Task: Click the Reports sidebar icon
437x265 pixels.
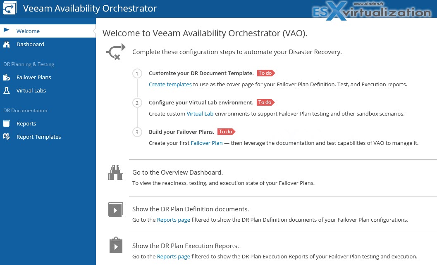Action: click(x=7, y=123)
